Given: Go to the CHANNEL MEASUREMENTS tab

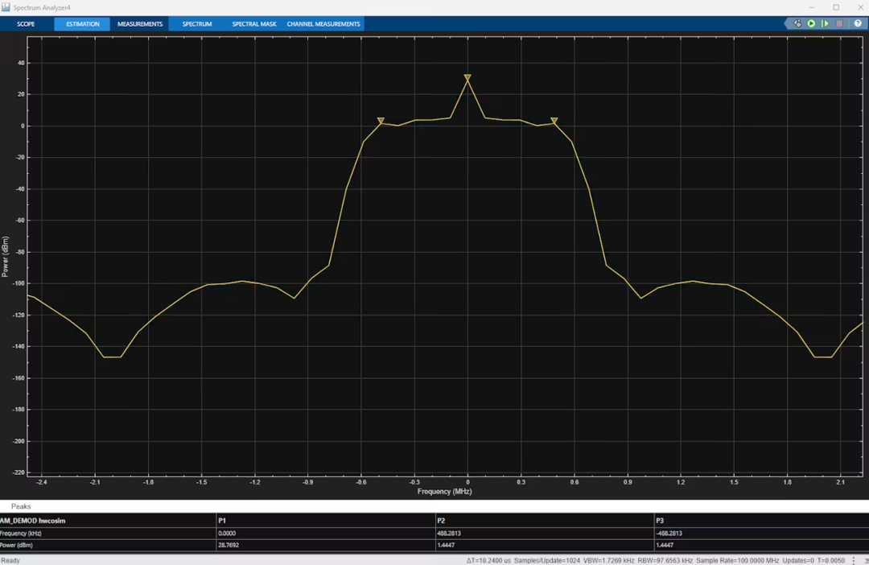Looking at the screenshot, I should pos(323,24).
